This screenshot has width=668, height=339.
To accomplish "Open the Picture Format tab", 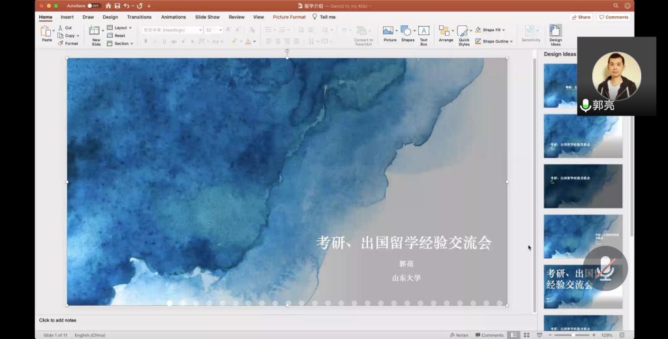I will [x=289, y=17].
